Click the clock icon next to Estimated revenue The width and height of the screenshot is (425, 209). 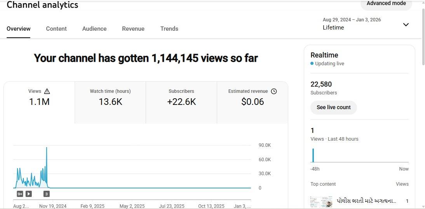point(274,91)
